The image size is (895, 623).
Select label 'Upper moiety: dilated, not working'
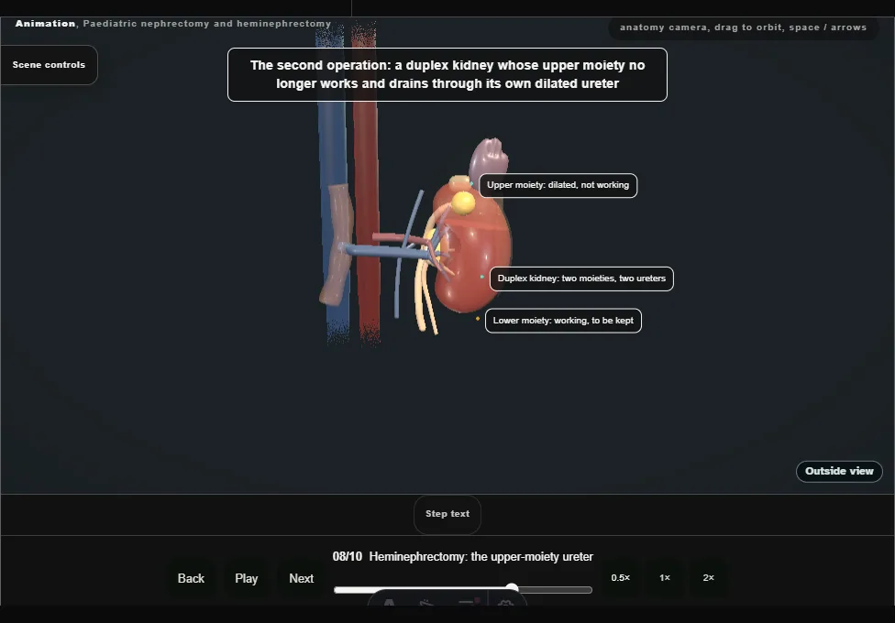(x=558, y=185)
